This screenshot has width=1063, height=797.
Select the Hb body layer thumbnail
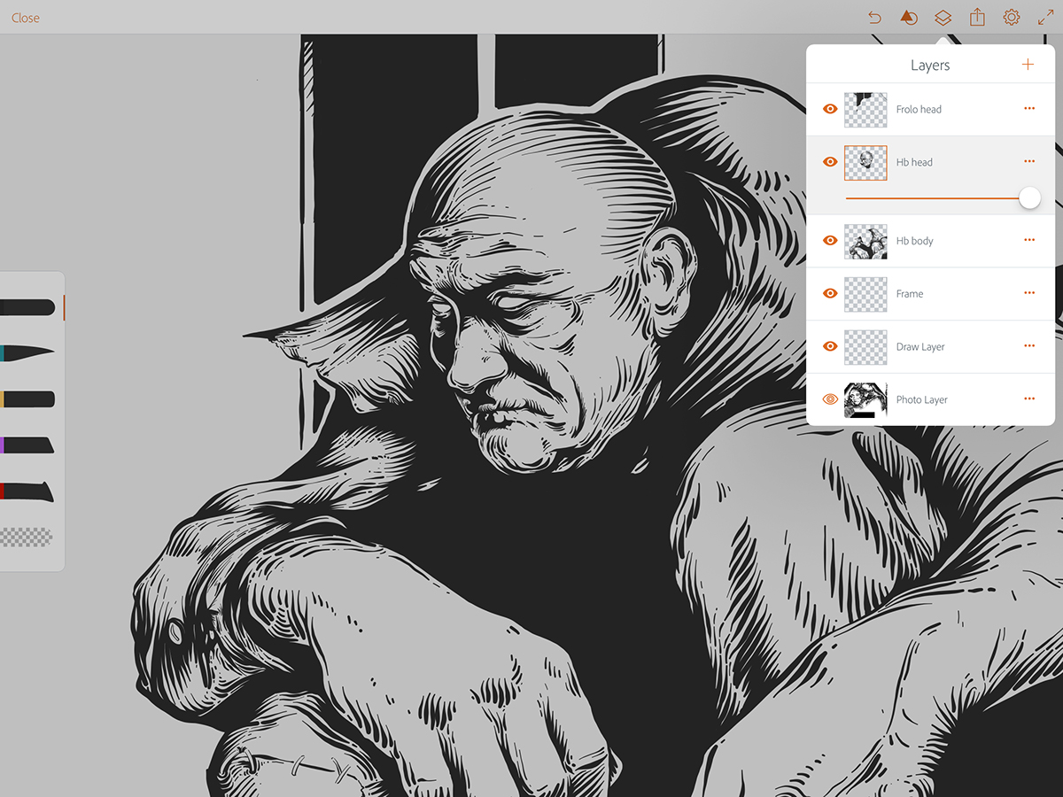pos(865,241)
